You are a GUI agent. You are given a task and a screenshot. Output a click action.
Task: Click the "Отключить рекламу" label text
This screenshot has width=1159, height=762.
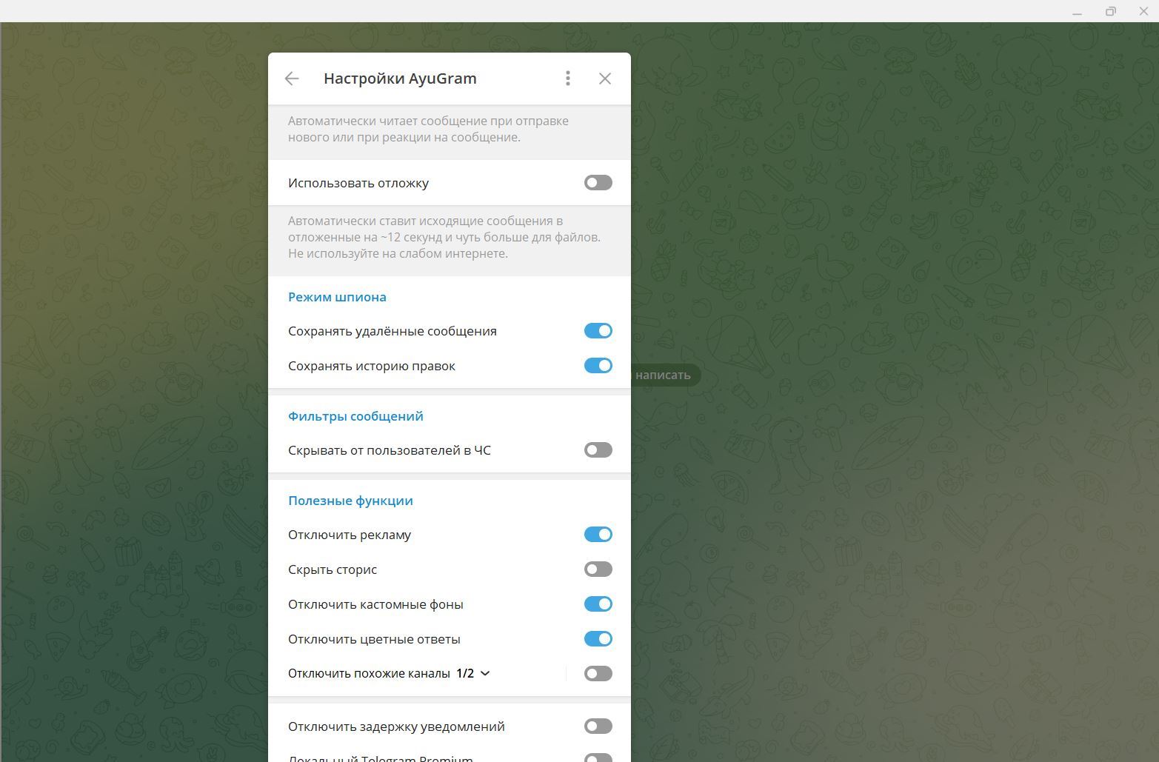[x=350, y=535]
